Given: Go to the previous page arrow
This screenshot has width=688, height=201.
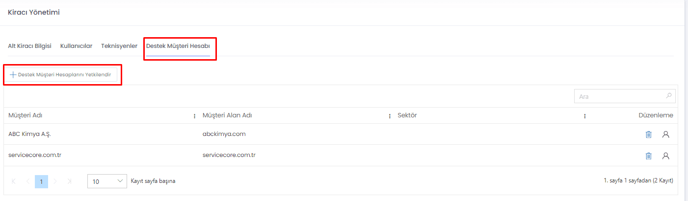Looking at the screenshot, I should (27, 181).
